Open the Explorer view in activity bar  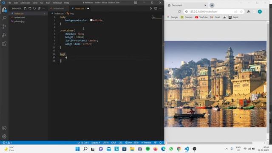pos(4,10)
